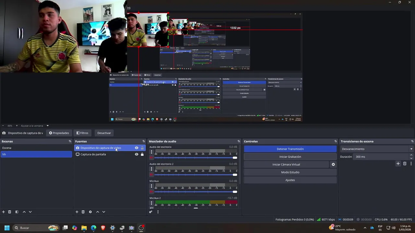Toggle lock on Dispositivo de captura de video
Image resolution: width=415 pixels, height=233 pixels.
pyautogui.click(x=142, y=148)
